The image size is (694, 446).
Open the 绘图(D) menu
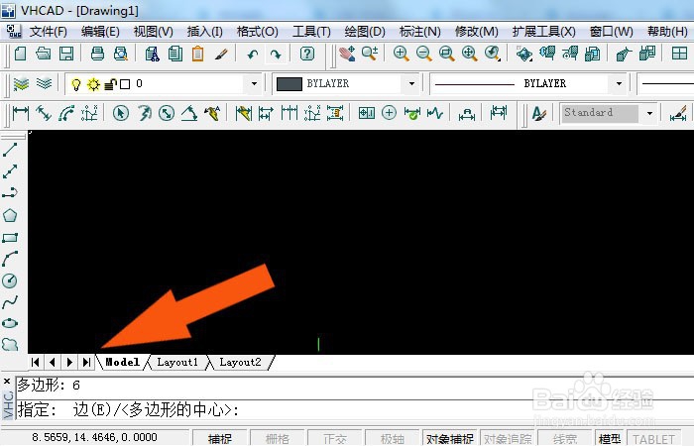(x=365, y=32)
